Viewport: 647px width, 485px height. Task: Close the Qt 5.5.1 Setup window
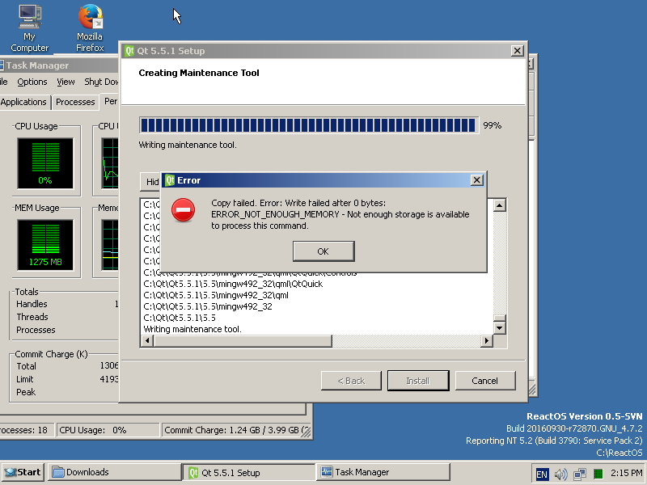click(517, 51)
